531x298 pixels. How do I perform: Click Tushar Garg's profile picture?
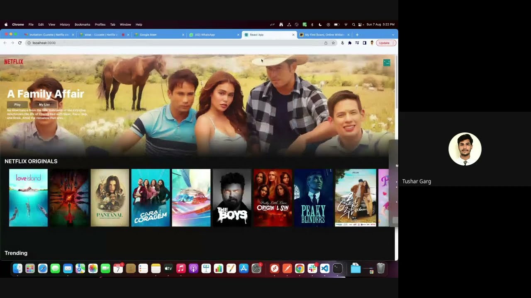(465, 149)
